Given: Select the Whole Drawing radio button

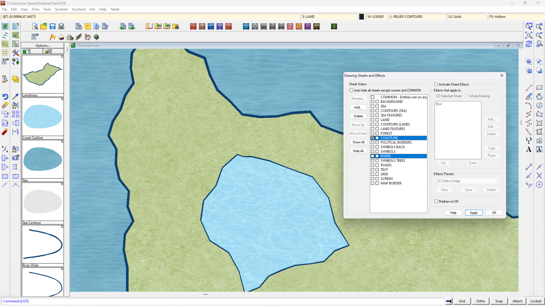Looking at the screenshot, I should coord(466,96).
